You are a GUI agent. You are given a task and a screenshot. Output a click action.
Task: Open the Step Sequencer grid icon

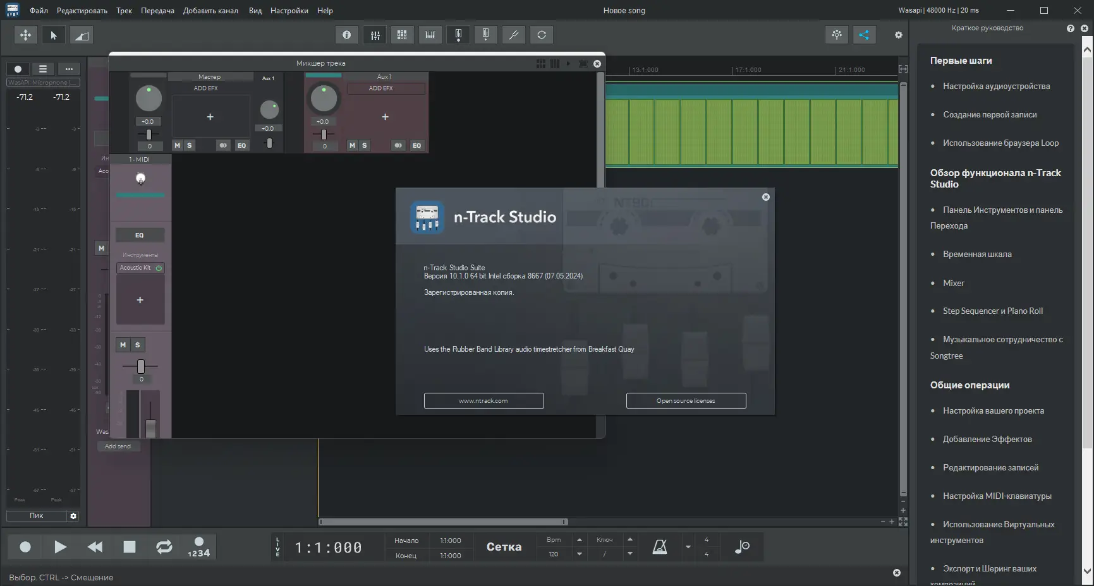click(x=402, y=35)
